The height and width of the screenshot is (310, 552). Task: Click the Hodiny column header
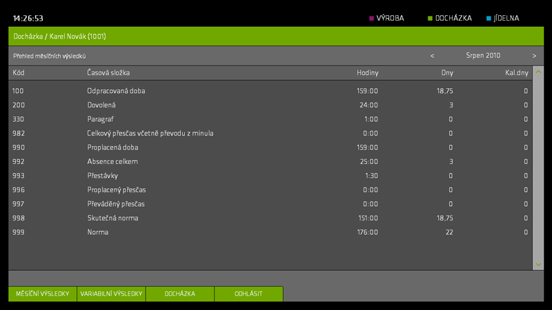[x=368, y=73]
